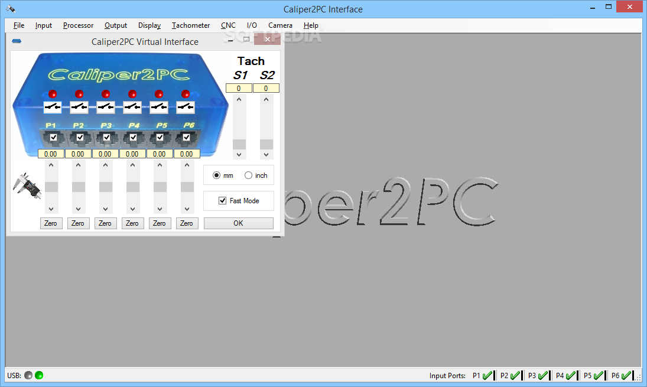This screenshot has height=387, width=647.
Task: Open the Input menu
Action: [43, 25]
